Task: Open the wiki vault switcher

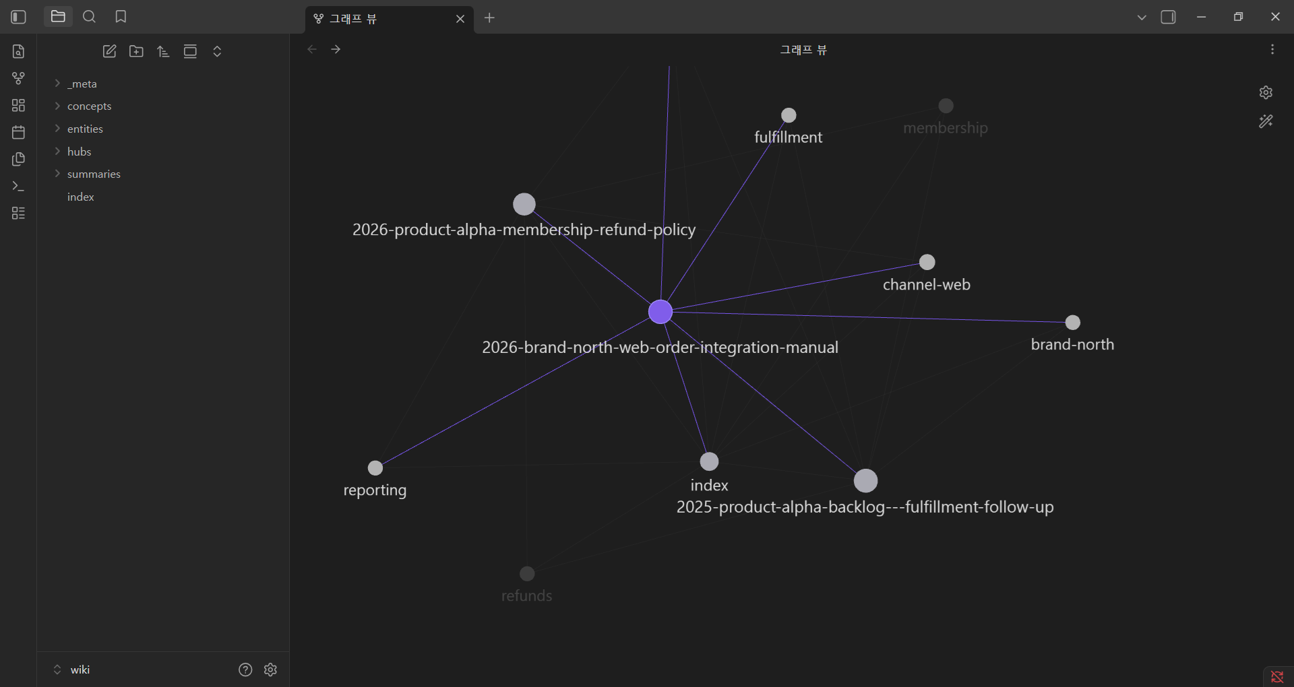Action: coord(73,669)
